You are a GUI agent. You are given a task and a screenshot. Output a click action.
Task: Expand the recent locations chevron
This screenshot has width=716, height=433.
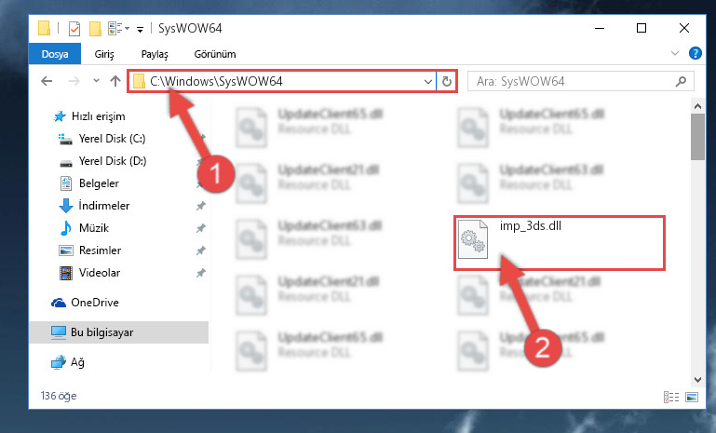point(96,81)
